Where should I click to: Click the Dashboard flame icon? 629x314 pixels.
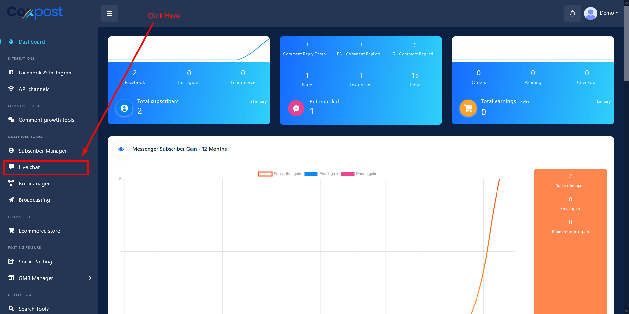[x=11, y=41]
